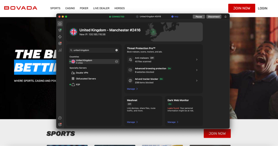Click the globe icon beside server name
278x146 pixels.
click(x=137, y=16)
